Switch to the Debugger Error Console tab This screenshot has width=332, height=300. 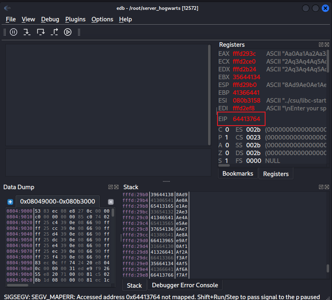[185, 285]
